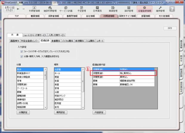Select the 日常業務 toolbar icon

(x=97, y=9)
